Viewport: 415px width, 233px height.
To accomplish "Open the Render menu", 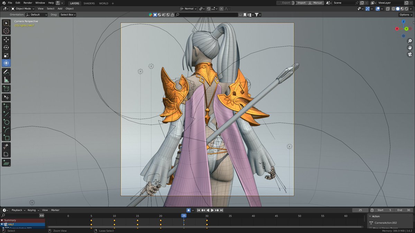I will [28, 3].
